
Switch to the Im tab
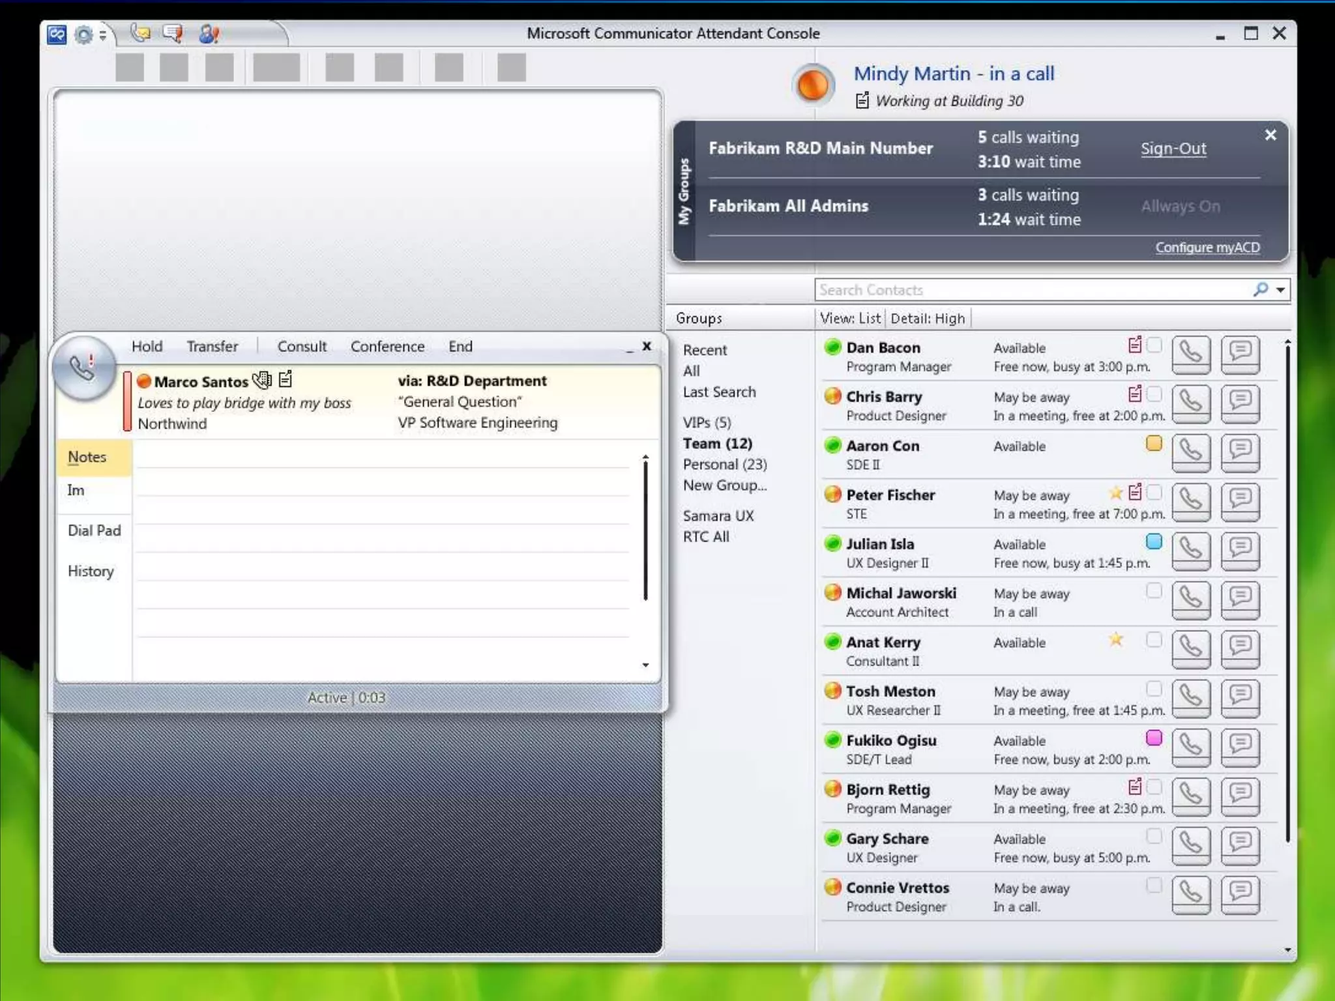(x=76, y=490)
